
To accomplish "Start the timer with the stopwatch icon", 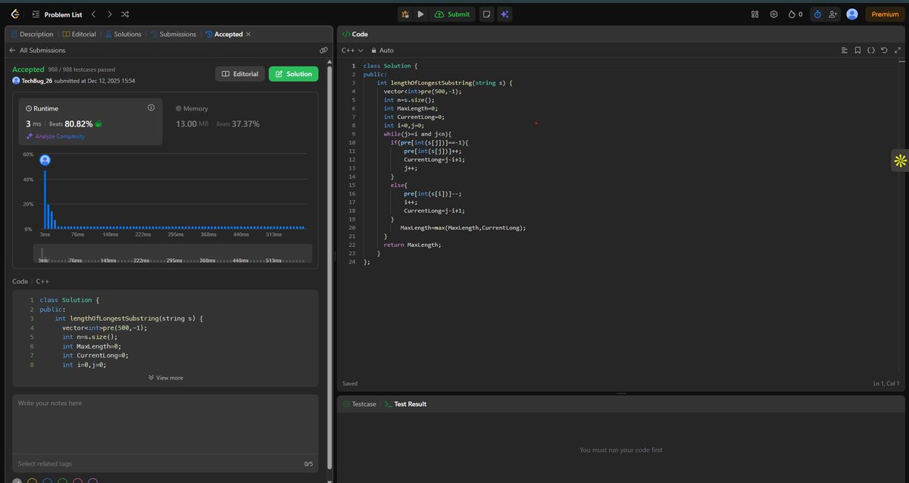I will point(817,14).
